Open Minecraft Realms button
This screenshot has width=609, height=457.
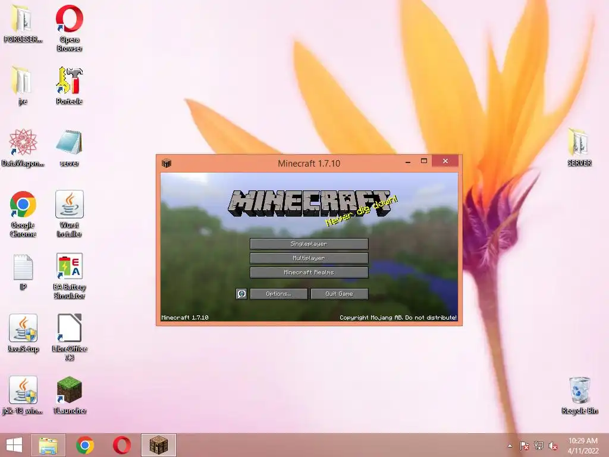click(309, 273)
